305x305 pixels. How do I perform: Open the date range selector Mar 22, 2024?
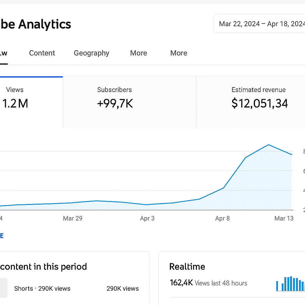259,24
